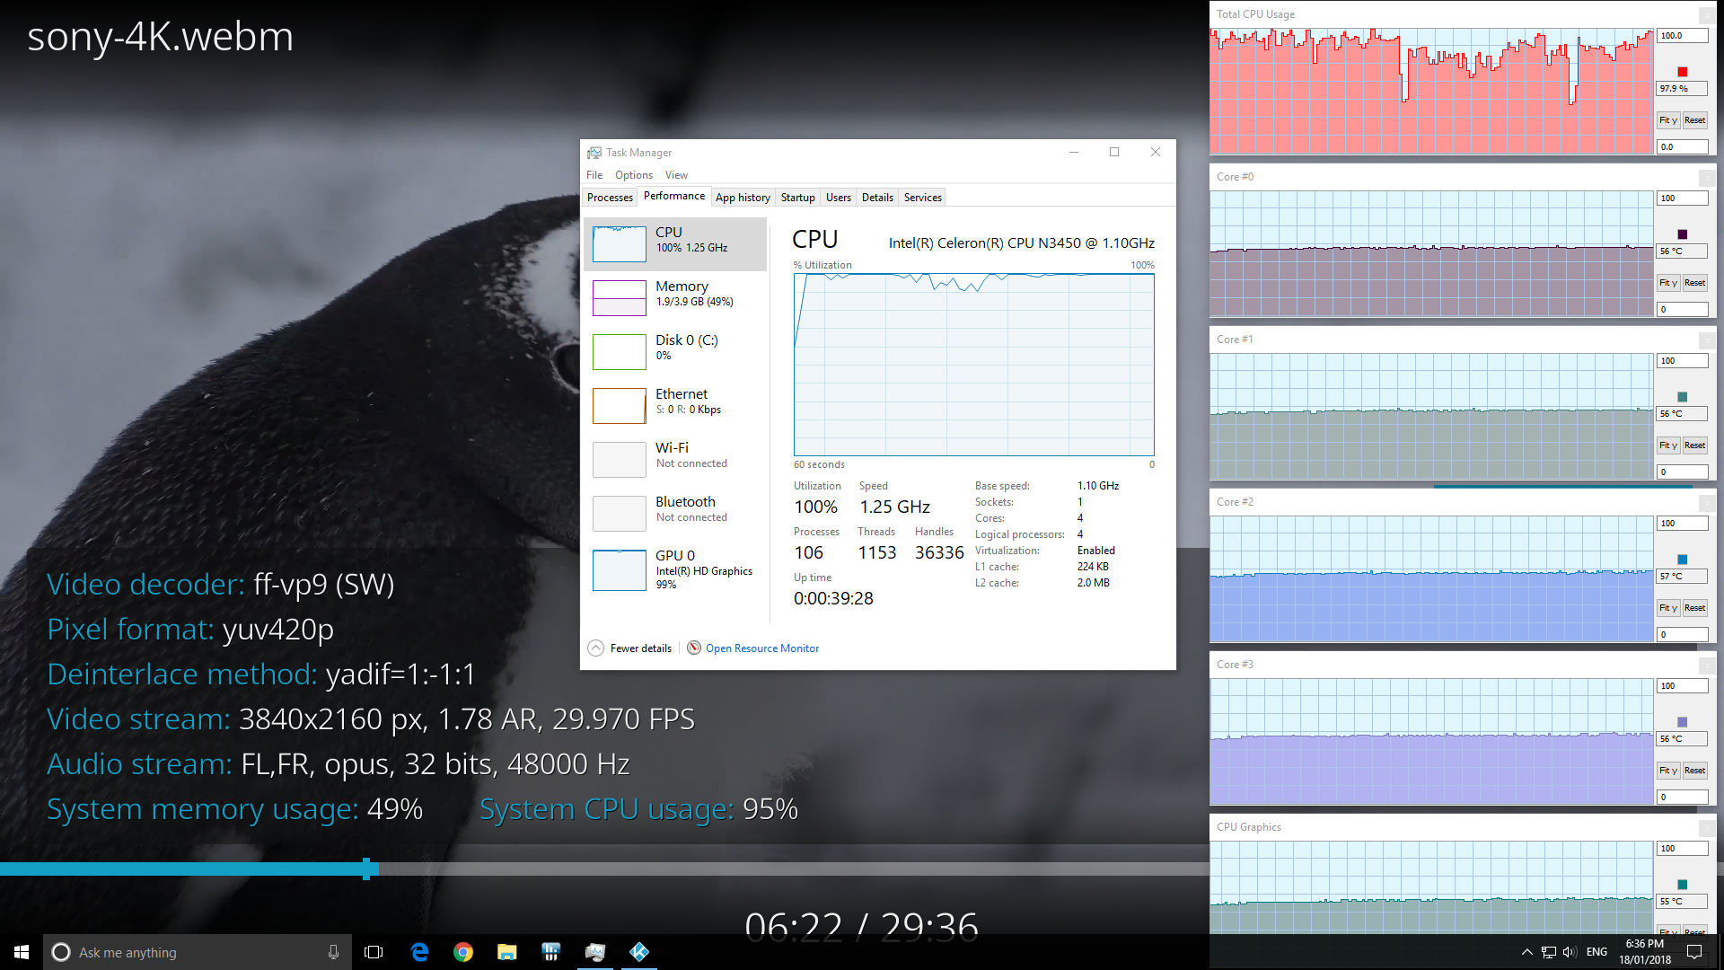Select the Performance tab
1724x970 pixels.
tap(674, 196)
